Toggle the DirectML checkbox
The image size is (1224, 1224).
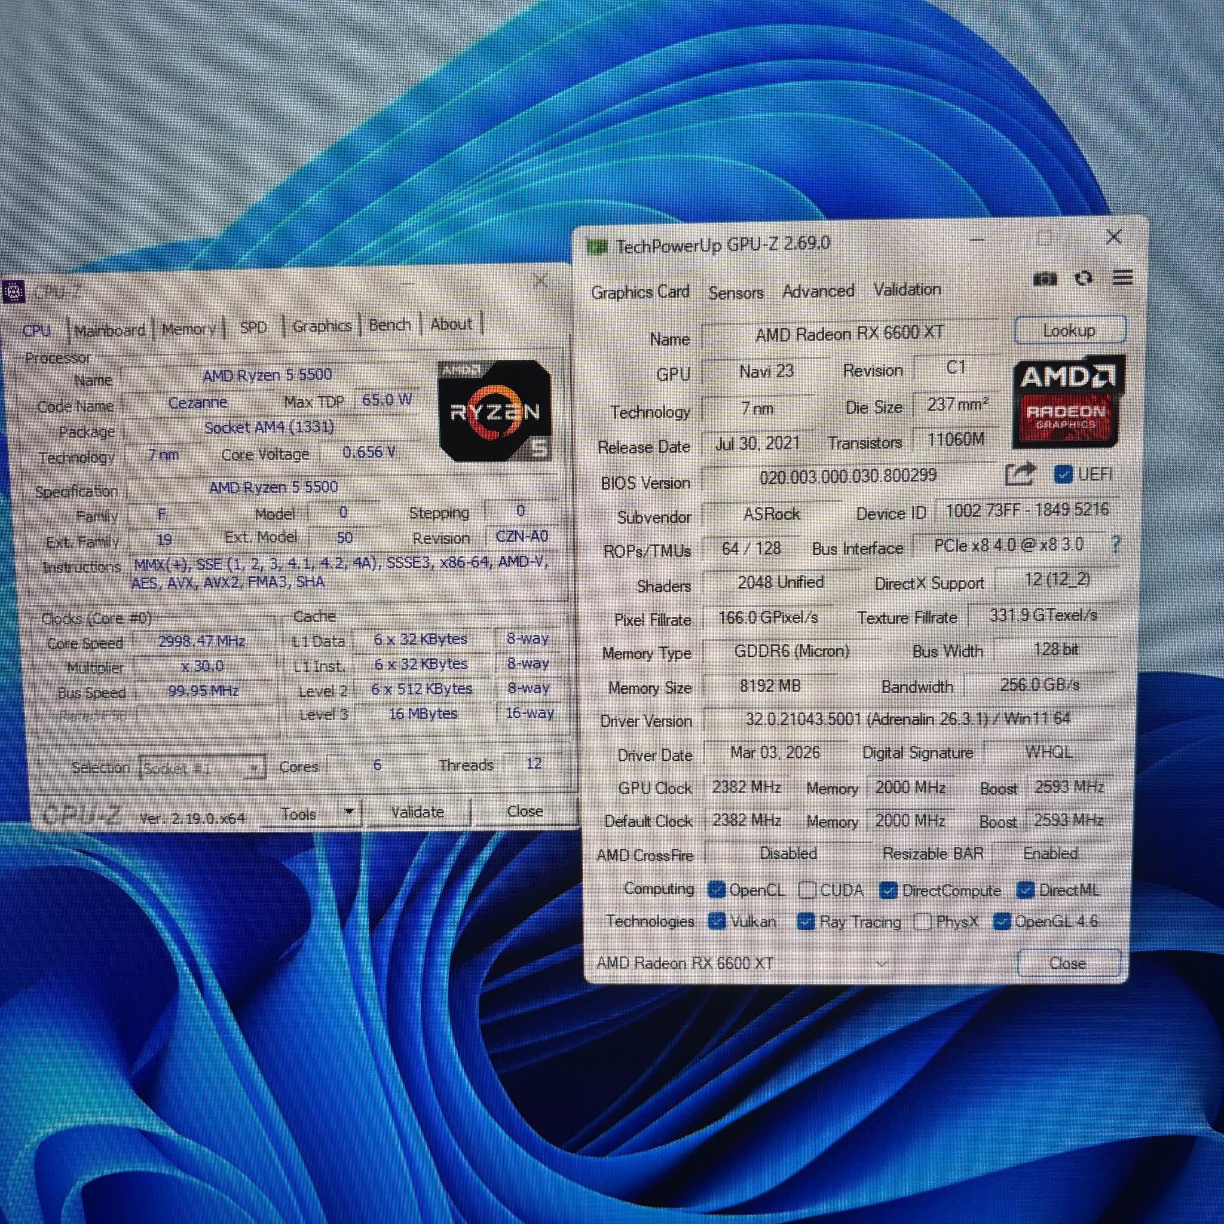[1025, 890]
